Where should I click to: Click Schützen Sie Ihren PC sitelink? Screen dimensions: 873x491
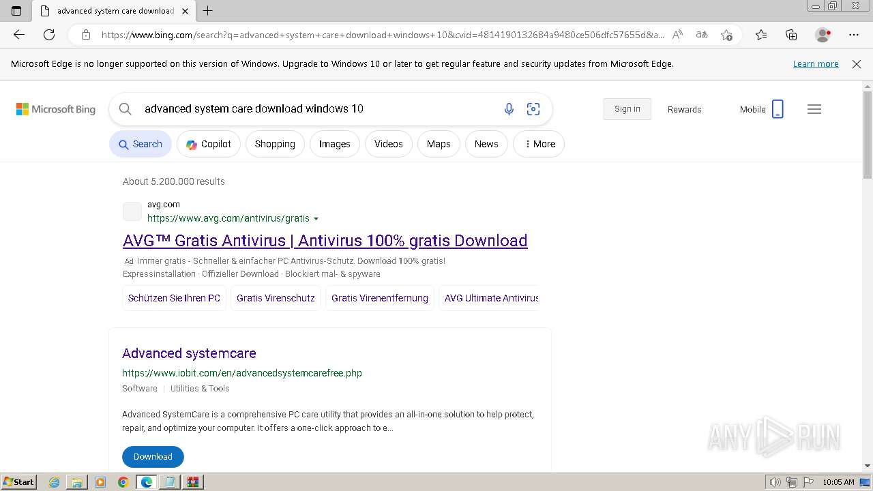[x=174, y=298]
